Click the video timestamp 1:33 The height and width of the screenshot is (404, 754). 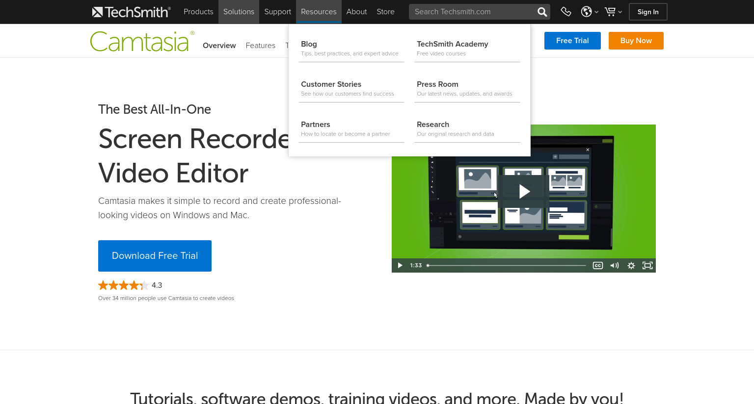point(416,265)
